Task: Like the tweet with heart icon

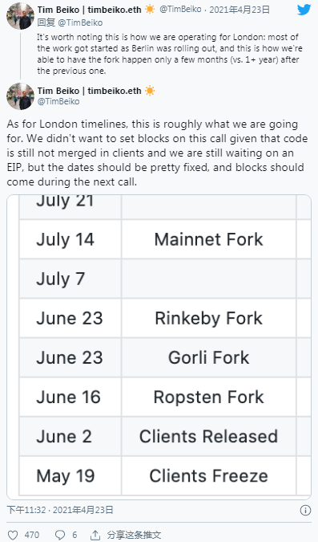Action: 13,535
